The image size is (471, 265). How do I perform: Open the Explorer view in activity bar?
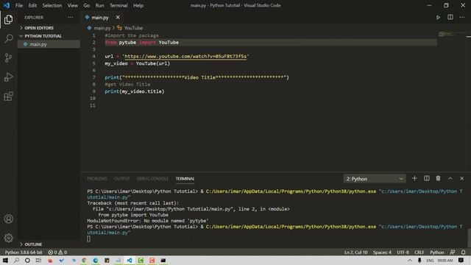[x=8, y=20]
